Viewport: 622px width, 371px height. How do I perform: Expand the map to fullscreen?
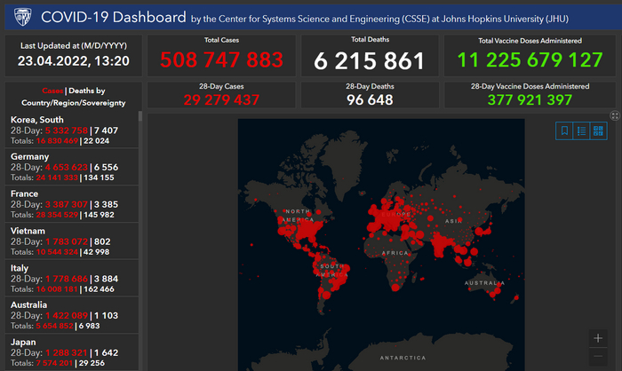click(615, 115)
